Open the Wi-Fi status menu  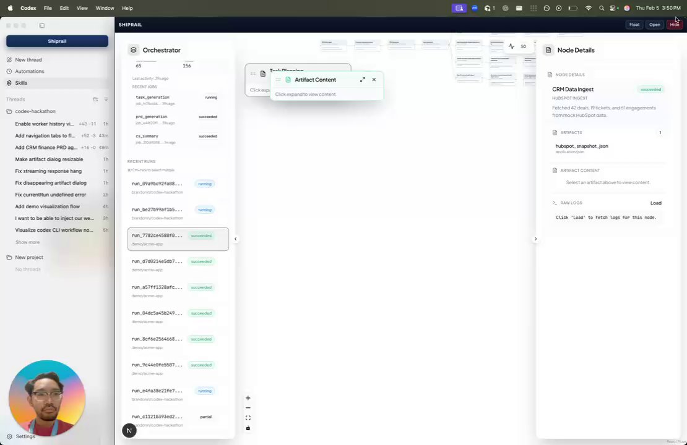589,8
